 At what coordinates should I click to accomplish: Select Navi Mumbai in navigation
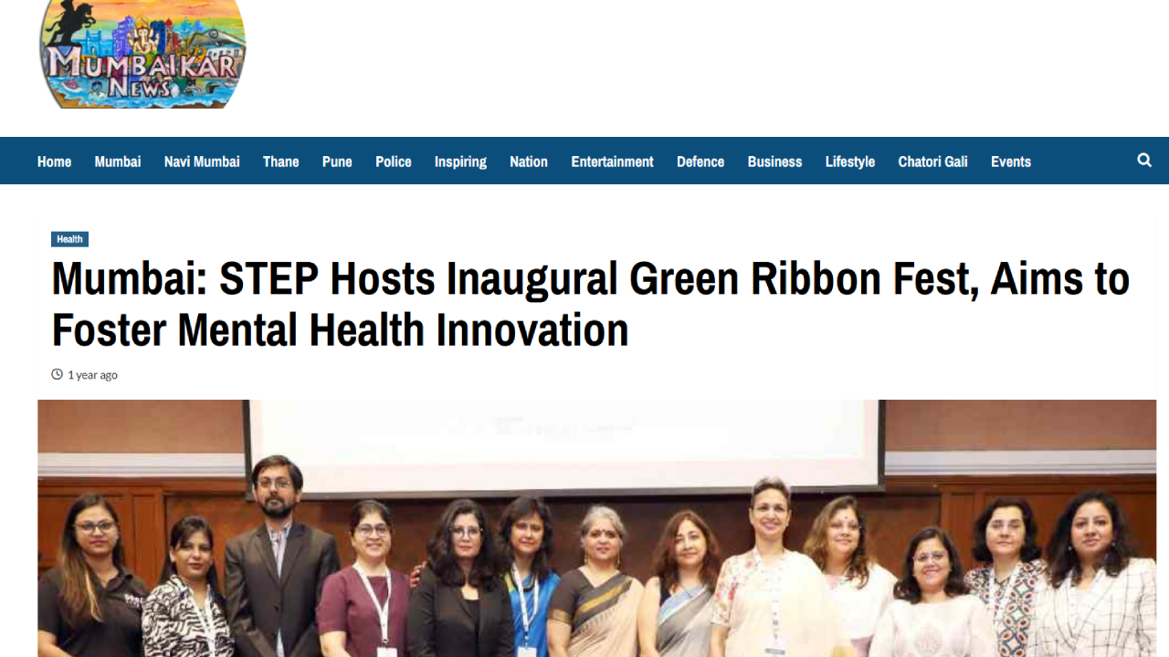pyautogui.click(x=202, y=162)
